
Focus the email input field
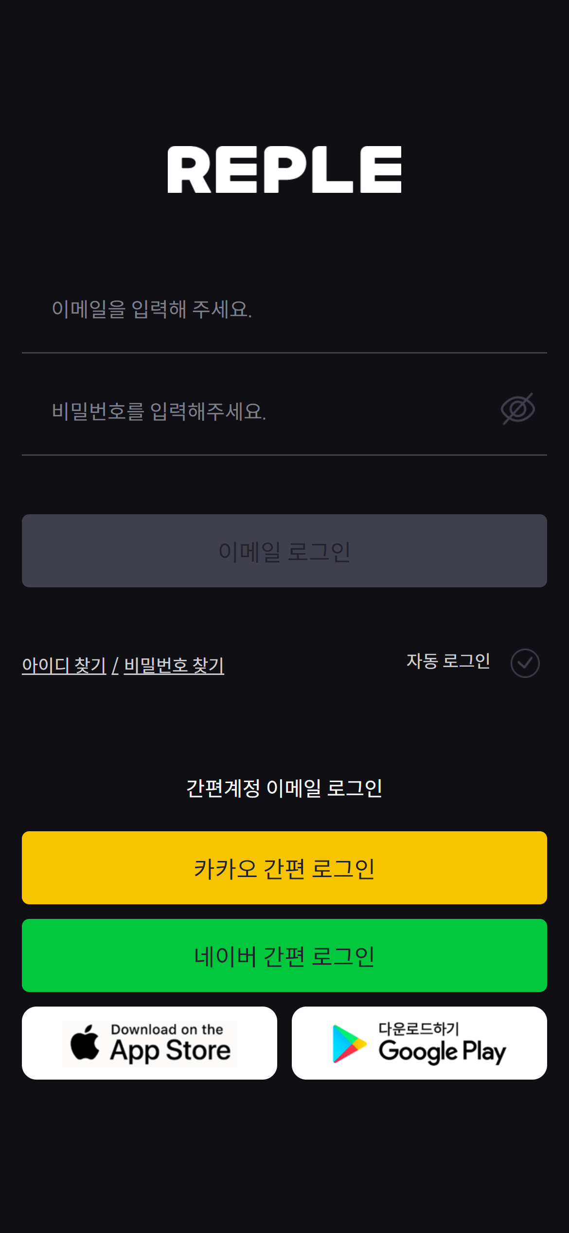pos(284,309)
